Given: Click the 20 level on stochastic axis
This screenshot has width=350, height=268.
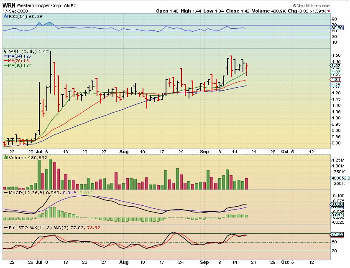Looking at the screenshot, I should 335,250.
